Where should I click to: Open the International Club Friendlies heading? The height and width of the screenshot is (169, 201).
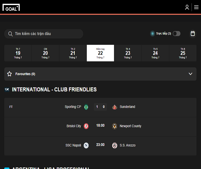click(x=54, y=90)
